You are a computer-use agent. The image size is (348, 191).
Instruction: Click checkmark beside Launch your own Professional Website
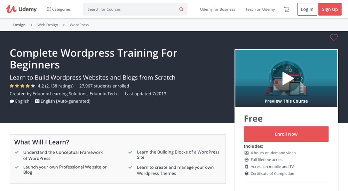[17, 167]
